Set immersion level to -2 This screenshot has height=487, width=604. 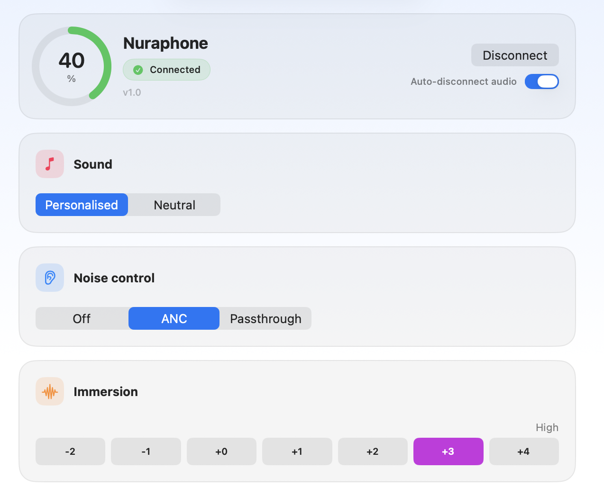[70, 451]
